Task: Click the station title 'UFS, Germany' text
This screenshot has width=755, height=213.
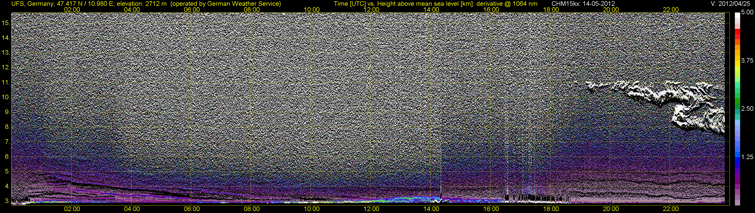Action: click(32, 4)
